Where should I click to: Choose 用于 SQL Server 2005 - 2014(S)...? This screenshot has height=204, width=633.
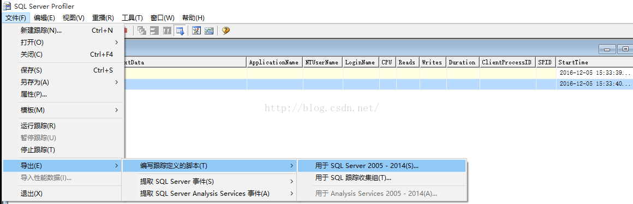381,166
